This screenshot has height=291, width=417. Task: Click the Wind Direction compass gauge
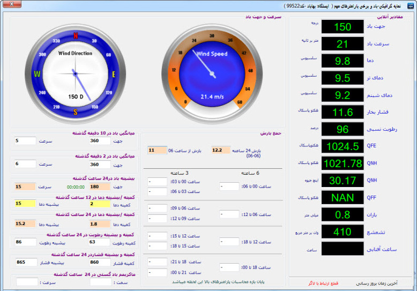[x=75, y=73]
